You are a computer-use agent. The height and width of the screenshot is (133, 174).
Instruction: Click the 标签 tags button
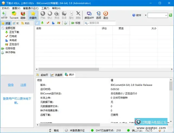[76, 23]
